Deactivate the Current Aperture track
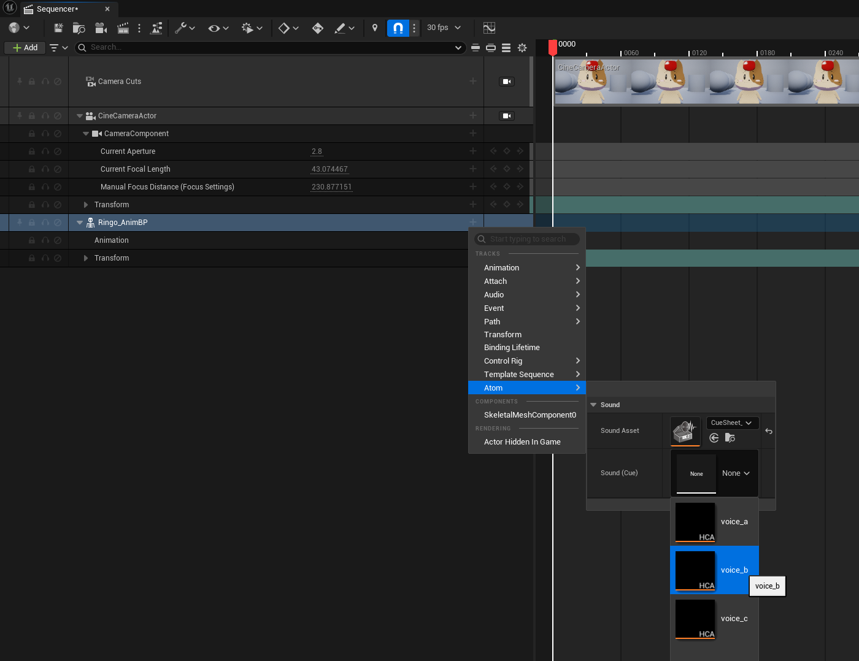The height and width of the screenshot is (661, 859). (58, 151)
